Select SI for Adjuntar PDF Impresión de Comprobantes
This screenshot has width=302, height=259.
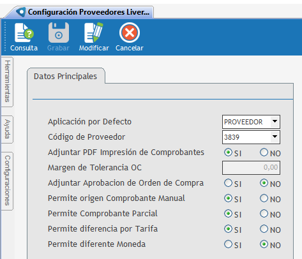click(x=228, y=152)
